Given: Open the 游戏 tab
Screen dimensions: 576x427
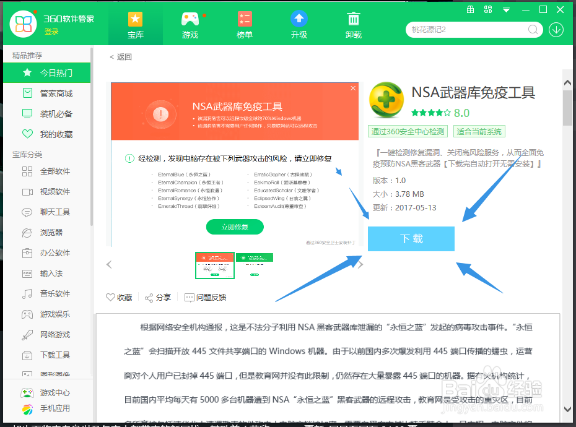Looking at the screenshot, I should pos(190,25).
